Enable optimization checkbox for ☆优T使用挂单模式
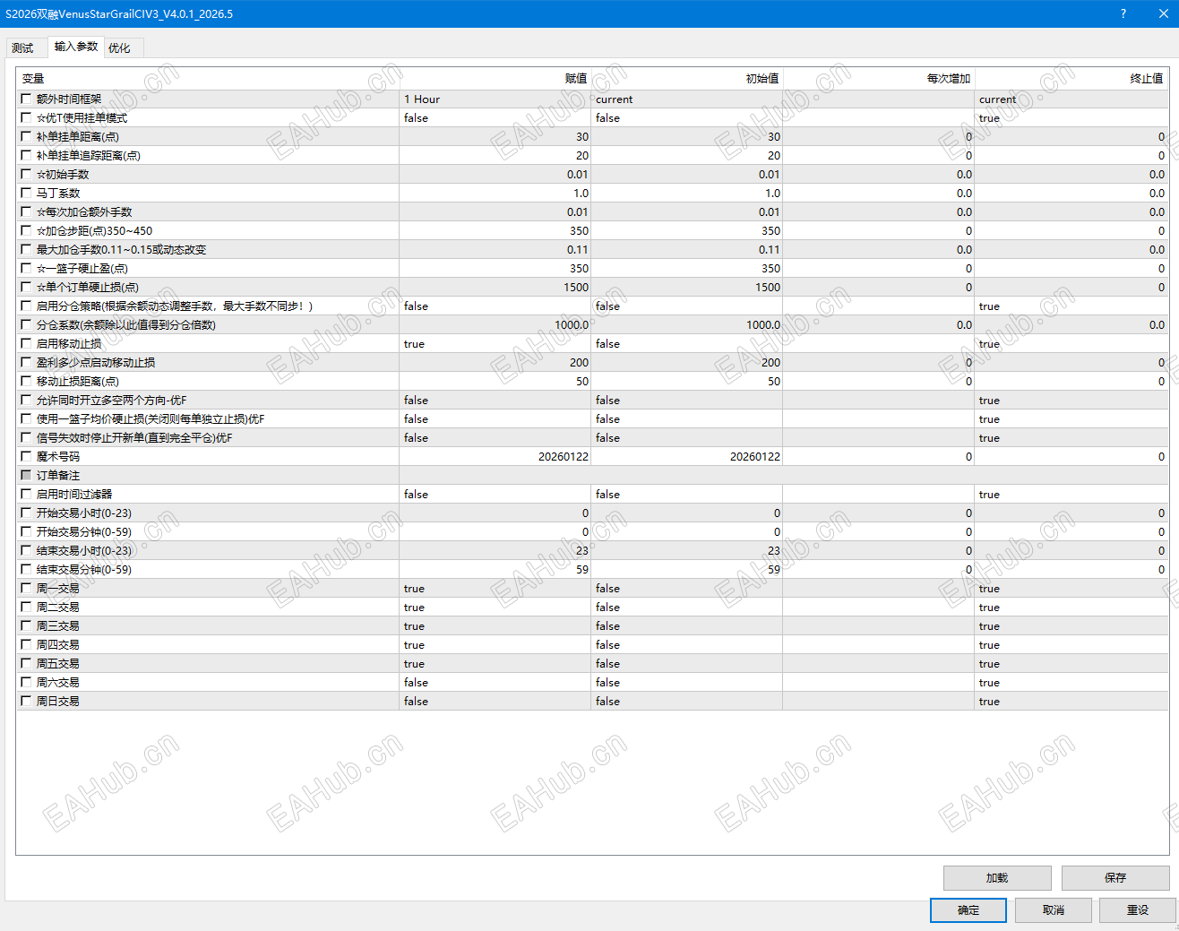This screenshot has height=931, width=1179. coord(26,117)
